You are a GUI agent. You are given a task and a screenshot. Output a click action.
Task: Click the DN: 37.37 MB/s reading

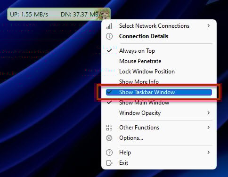point(81,15)
